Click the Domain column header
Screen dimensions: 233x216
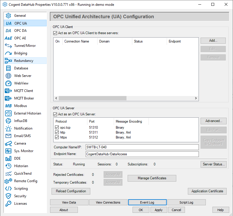point(115,41)
